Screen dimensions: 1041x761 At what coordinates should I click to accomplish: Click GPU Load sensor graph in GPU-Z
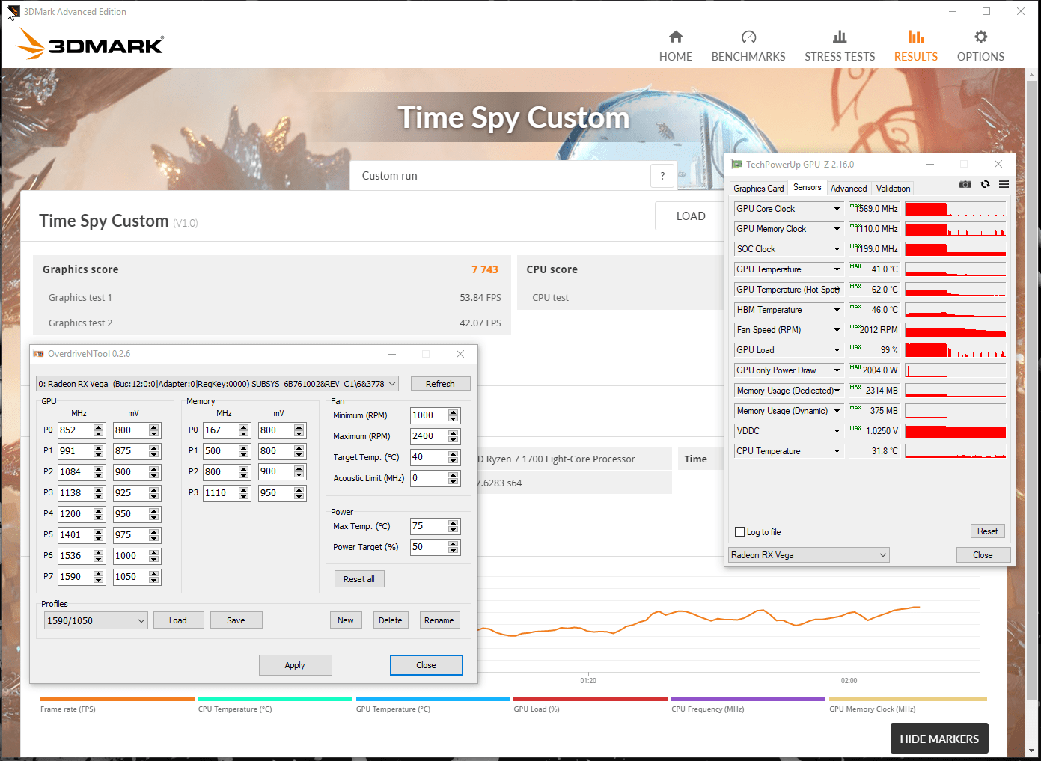pos(955,350)
